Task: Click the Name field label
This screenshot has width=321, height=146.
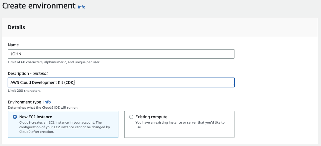Action: point(13,45)
